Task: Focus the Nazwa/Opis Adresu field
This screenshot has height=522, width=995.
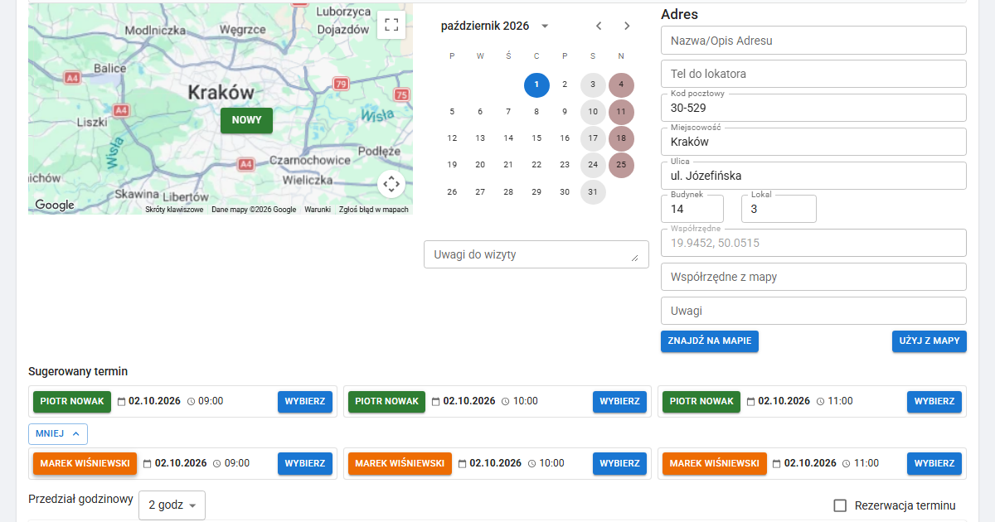Action: [813, 40]
